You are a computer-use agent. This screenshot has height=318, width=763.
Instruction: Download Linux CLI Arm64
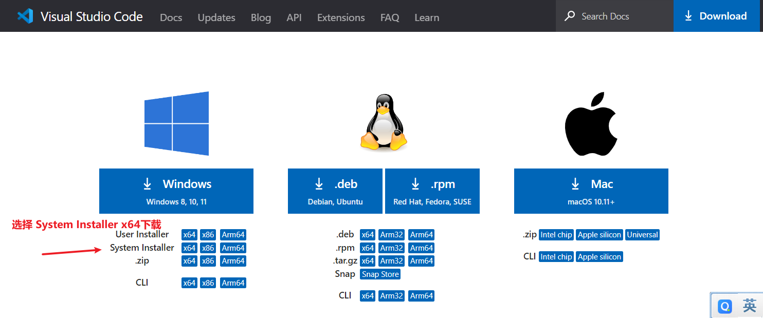pyautogui.click(x=421, y=296)
